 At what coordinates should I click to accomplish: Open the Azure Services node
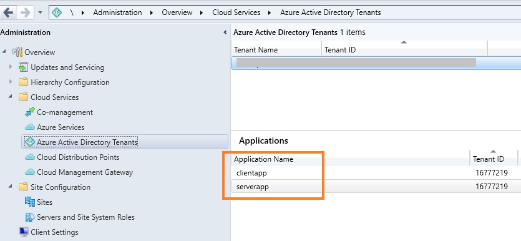click(61, 127)
